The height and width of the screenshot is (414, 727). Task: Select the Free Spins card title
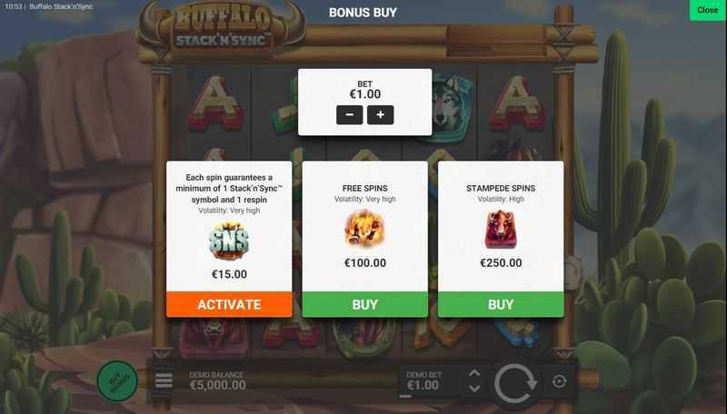coord(365,188)
